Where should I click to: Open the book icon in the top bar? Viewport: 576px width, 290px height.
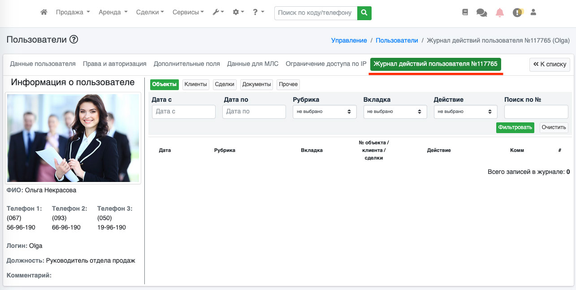coord(465,13)
